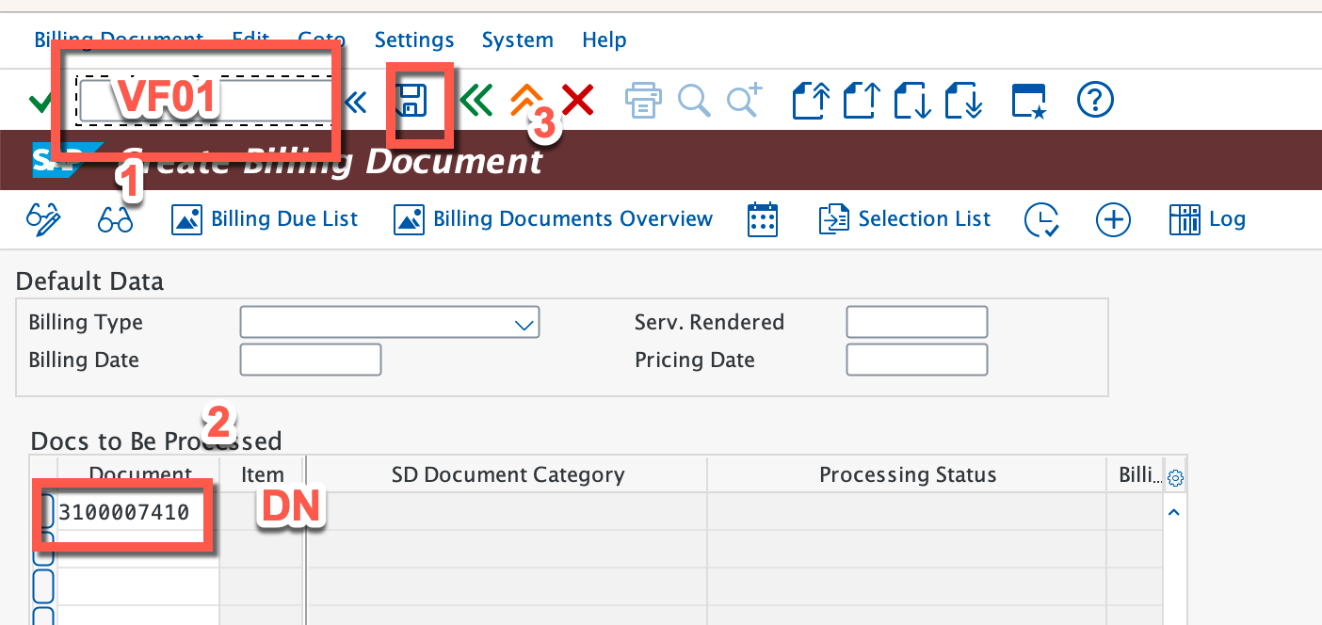Image resolution: width=1322 pixels, height=625 pixels.
Task: Open the Help question mark icon
Action: (1095, 100)
